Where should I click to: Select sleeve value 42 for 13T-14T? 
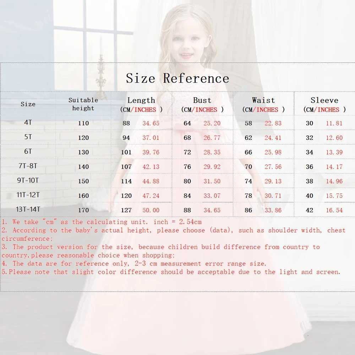[309, 209]
